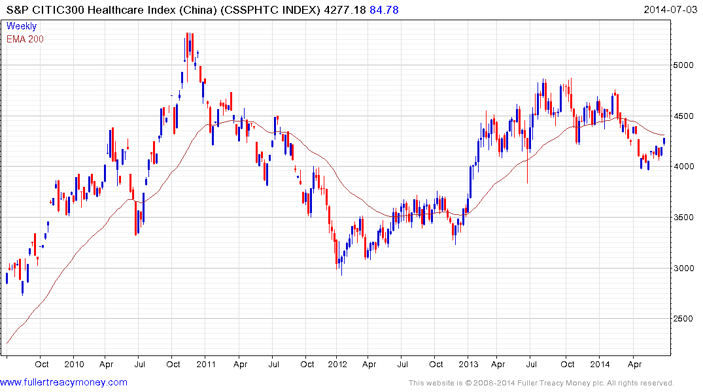The width and height of the screenshot is (703, 392).
Task: Click the blue change value 84.78
Action: pos(385,10)
